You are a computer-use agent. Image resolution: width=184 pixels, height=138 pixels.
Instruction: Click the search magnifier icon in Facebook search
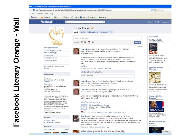click(103, 22)
